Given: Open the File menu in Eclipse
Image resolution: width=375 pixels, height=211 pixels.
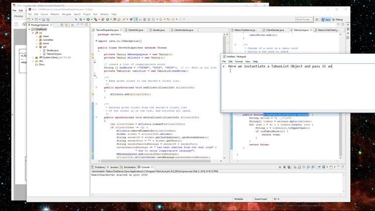Looking at the screenshot, I should coord(30,14).
